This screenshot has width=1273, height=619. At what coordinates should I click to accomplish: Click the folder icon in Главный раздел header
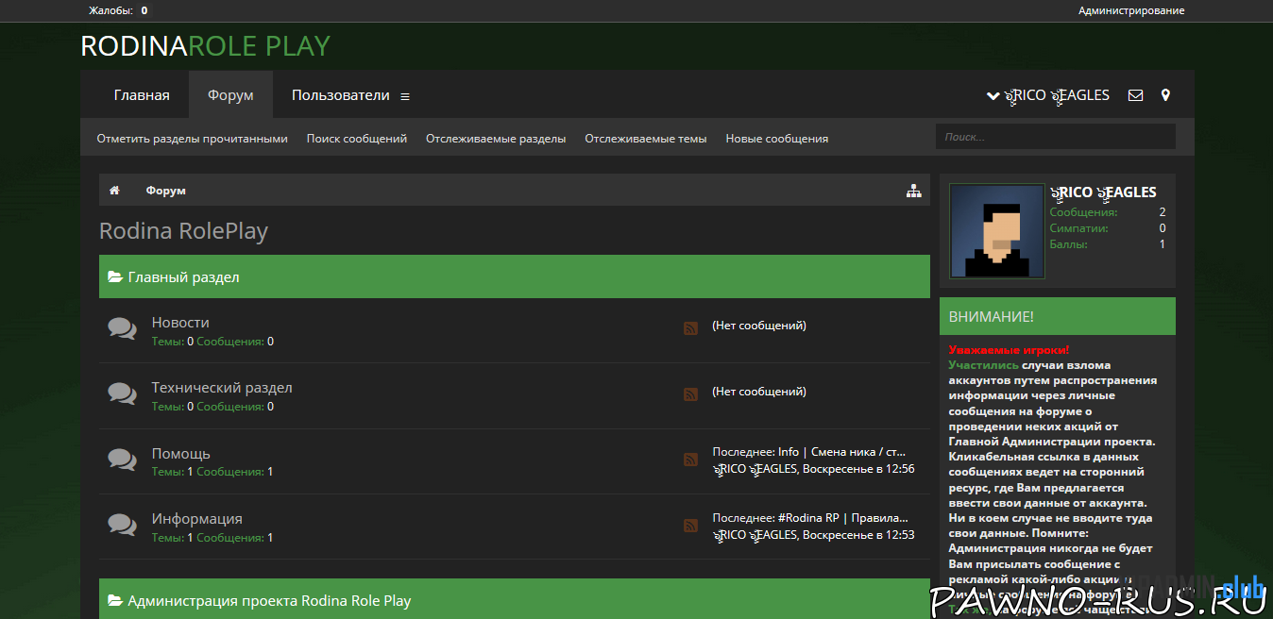click(115, 277)
